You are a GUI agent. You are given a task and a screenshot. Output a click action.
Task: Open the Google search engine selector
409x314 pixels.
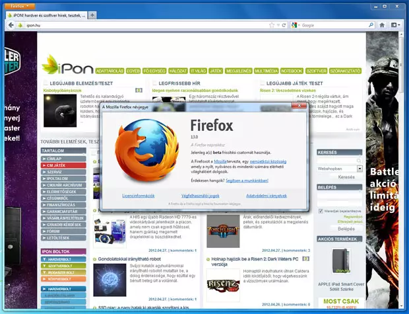point(296,25)
